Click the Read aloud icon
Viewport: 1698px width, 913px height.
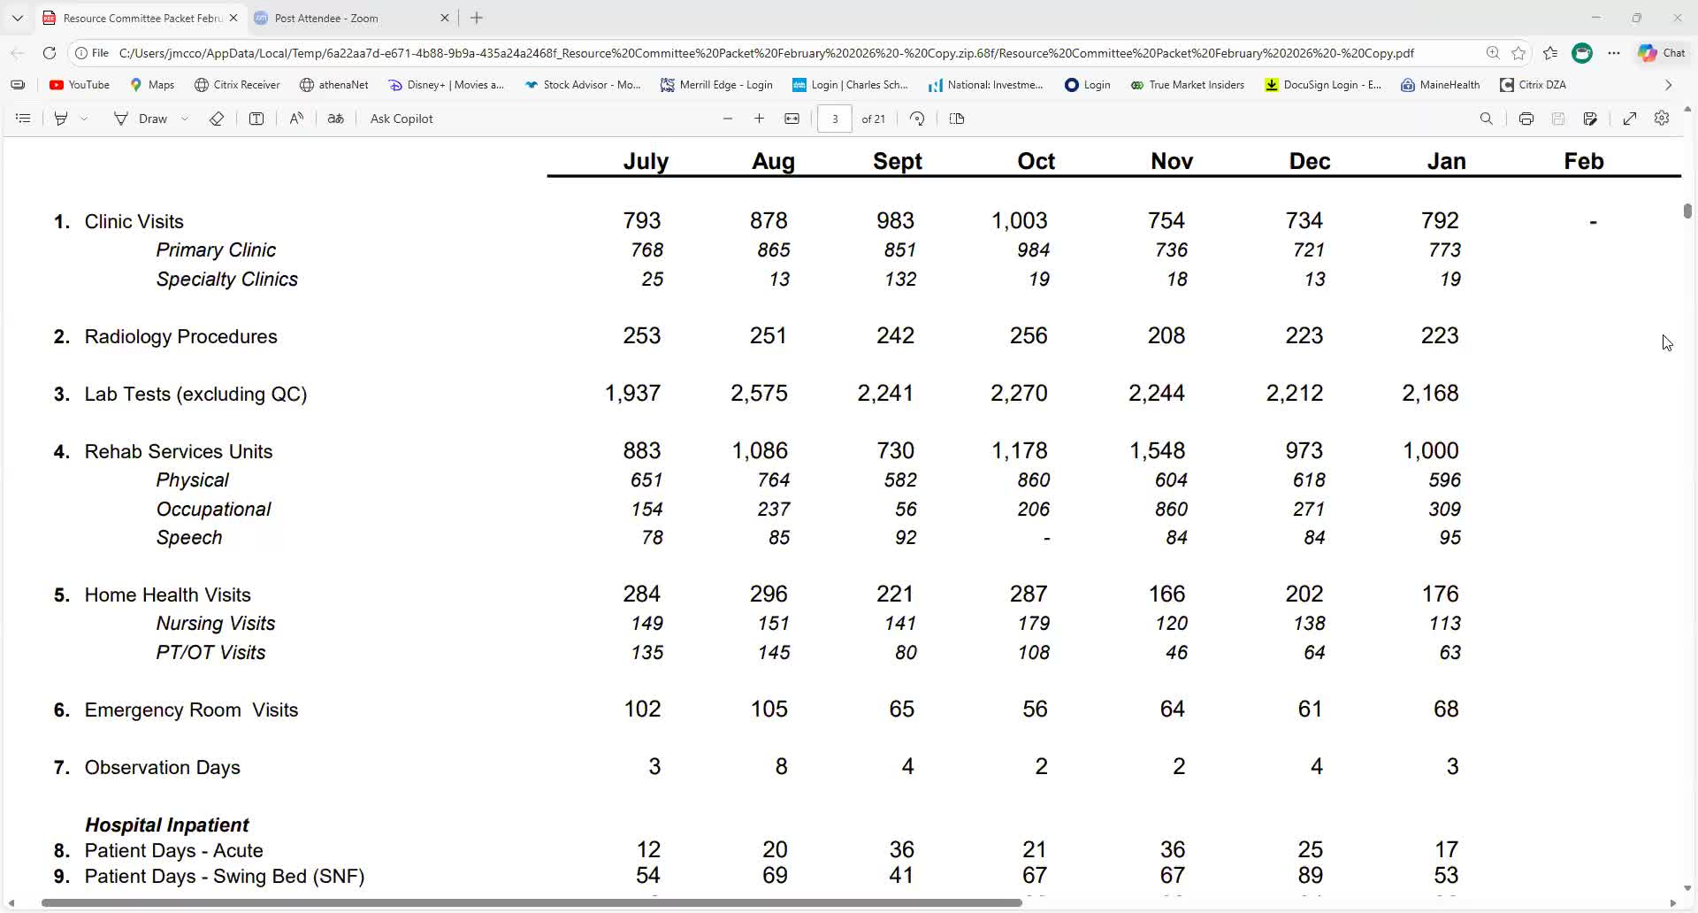coord(296,119)
